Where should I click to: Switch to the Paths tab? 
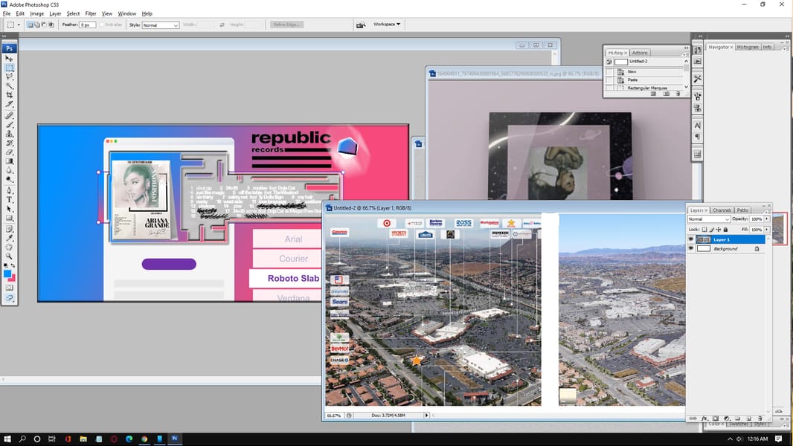coord(742,210)
